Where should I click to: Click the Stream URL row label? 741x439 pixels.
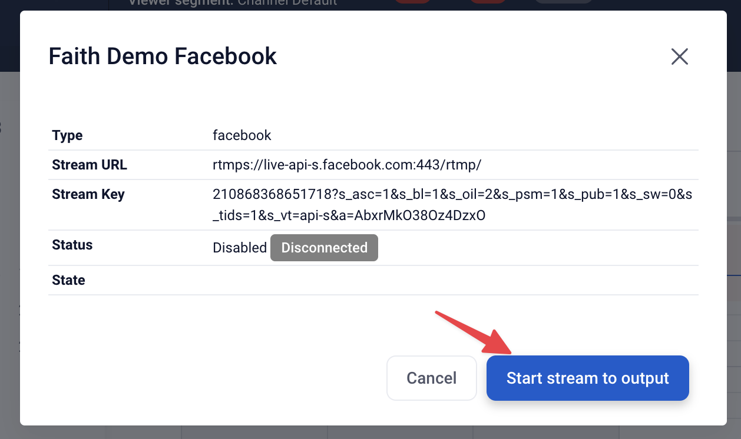pos(90,165)
